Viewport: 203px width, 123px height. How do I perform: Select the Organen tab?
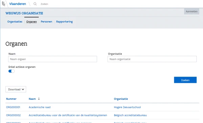coord(31,22)
